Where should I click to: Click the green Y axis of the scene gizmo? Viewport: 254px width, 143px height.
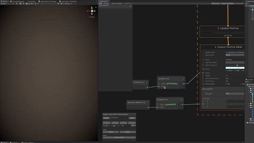(x=92, y=8)
